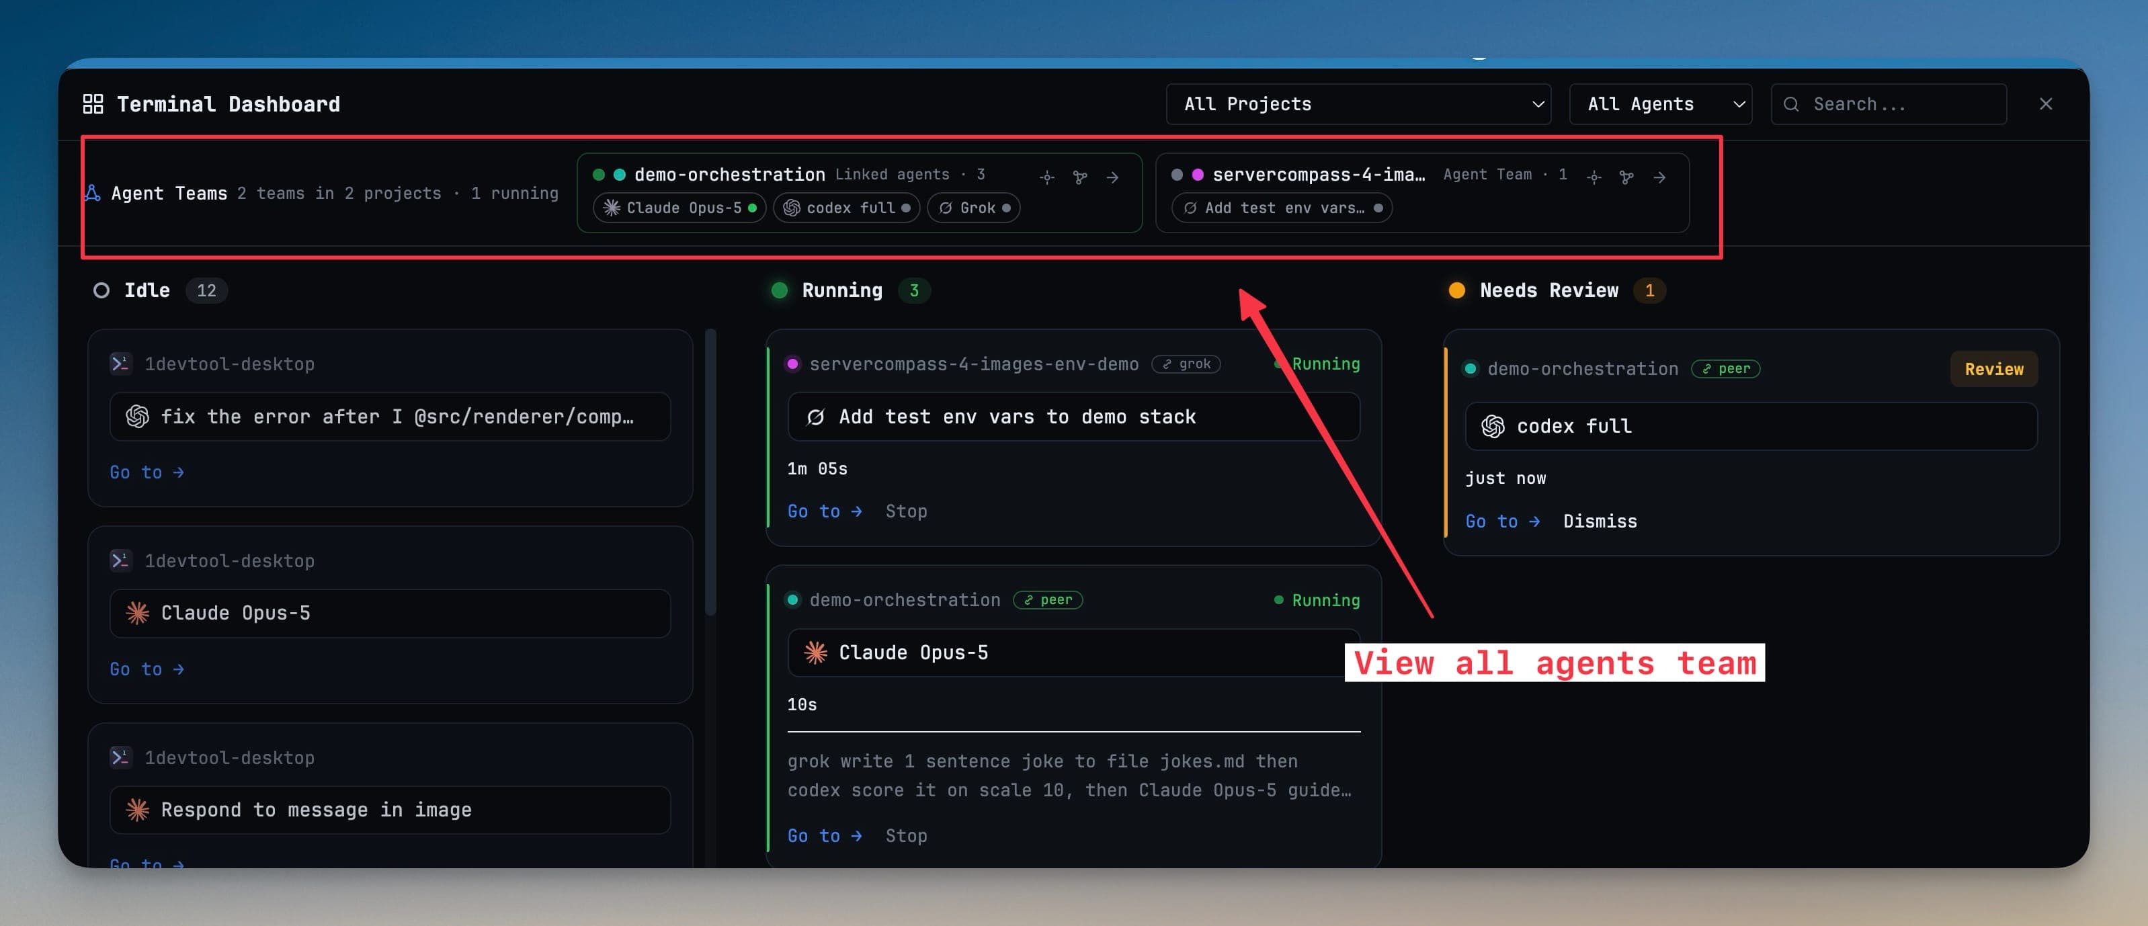
Task: Open the graph icon for demo-orchestration team
Action: click(1080, 177)
